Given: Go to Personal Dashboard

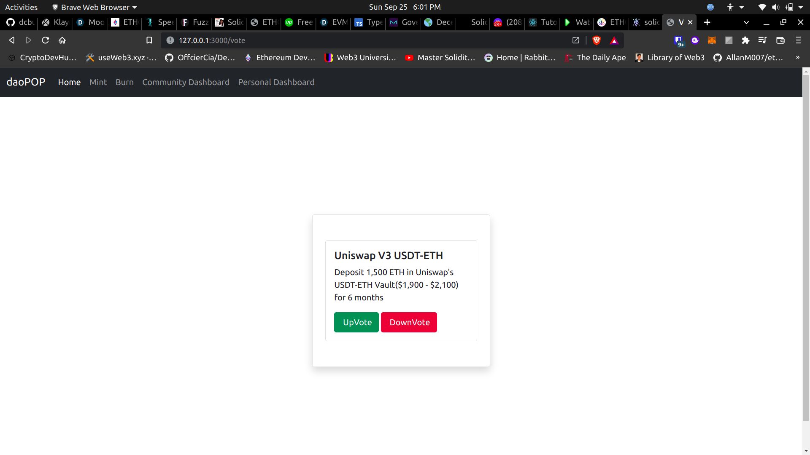Looking at the screenshot, I should tap(276, 82).
